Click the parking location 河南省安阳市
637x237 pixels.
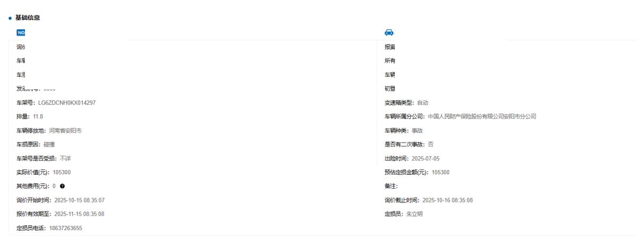65,130
